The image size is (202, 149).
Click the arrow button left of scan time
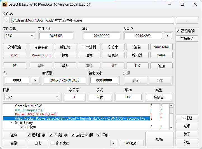pos(113,143)
